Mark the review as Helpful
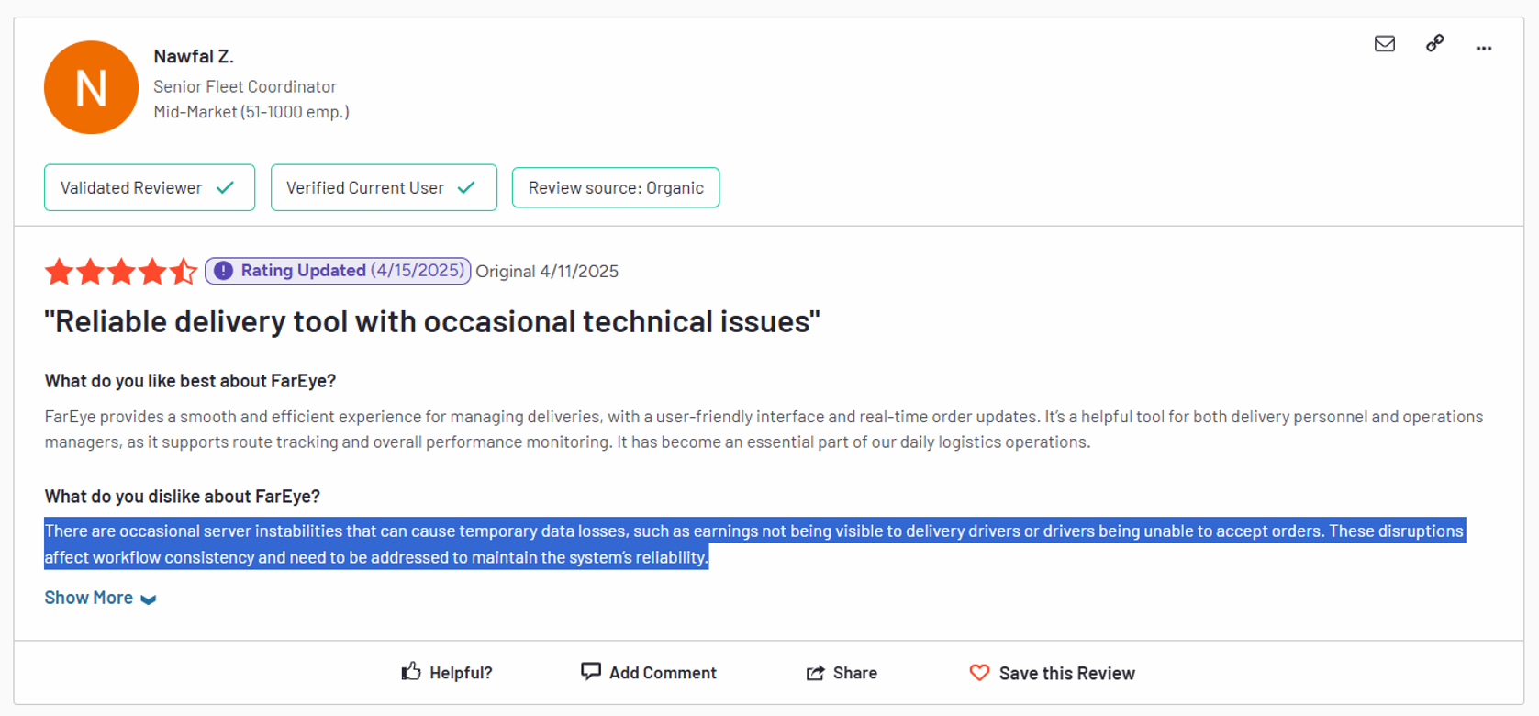This screenshot has height=716, width=1539. point(447,673)
